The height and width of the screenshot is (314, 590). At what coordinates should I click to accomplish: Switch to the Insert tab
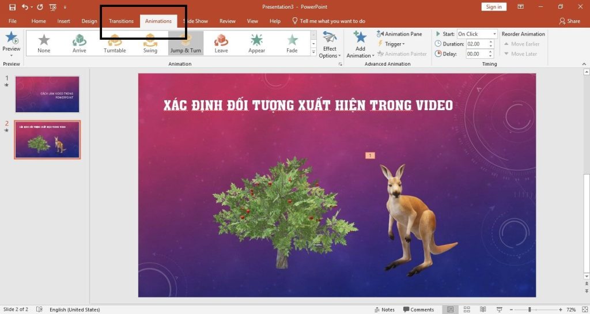pyautogui.click(x=63, y=21)
